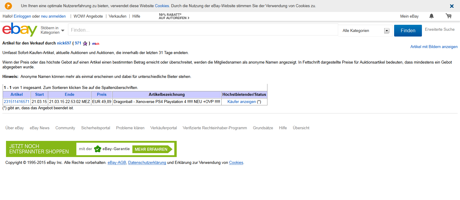This screenshot has width=460, height=200.
Task: Click the 'mich' page icon
Action: 96,44
